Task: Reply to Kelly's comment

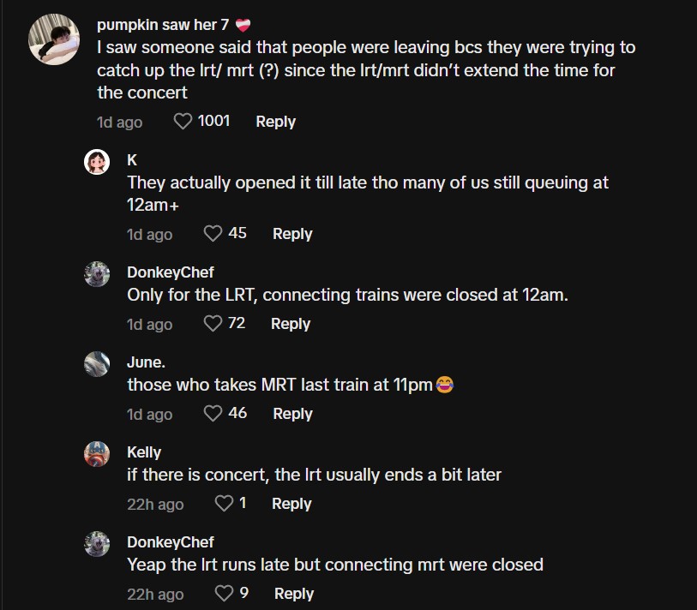Action: (291, 504)
